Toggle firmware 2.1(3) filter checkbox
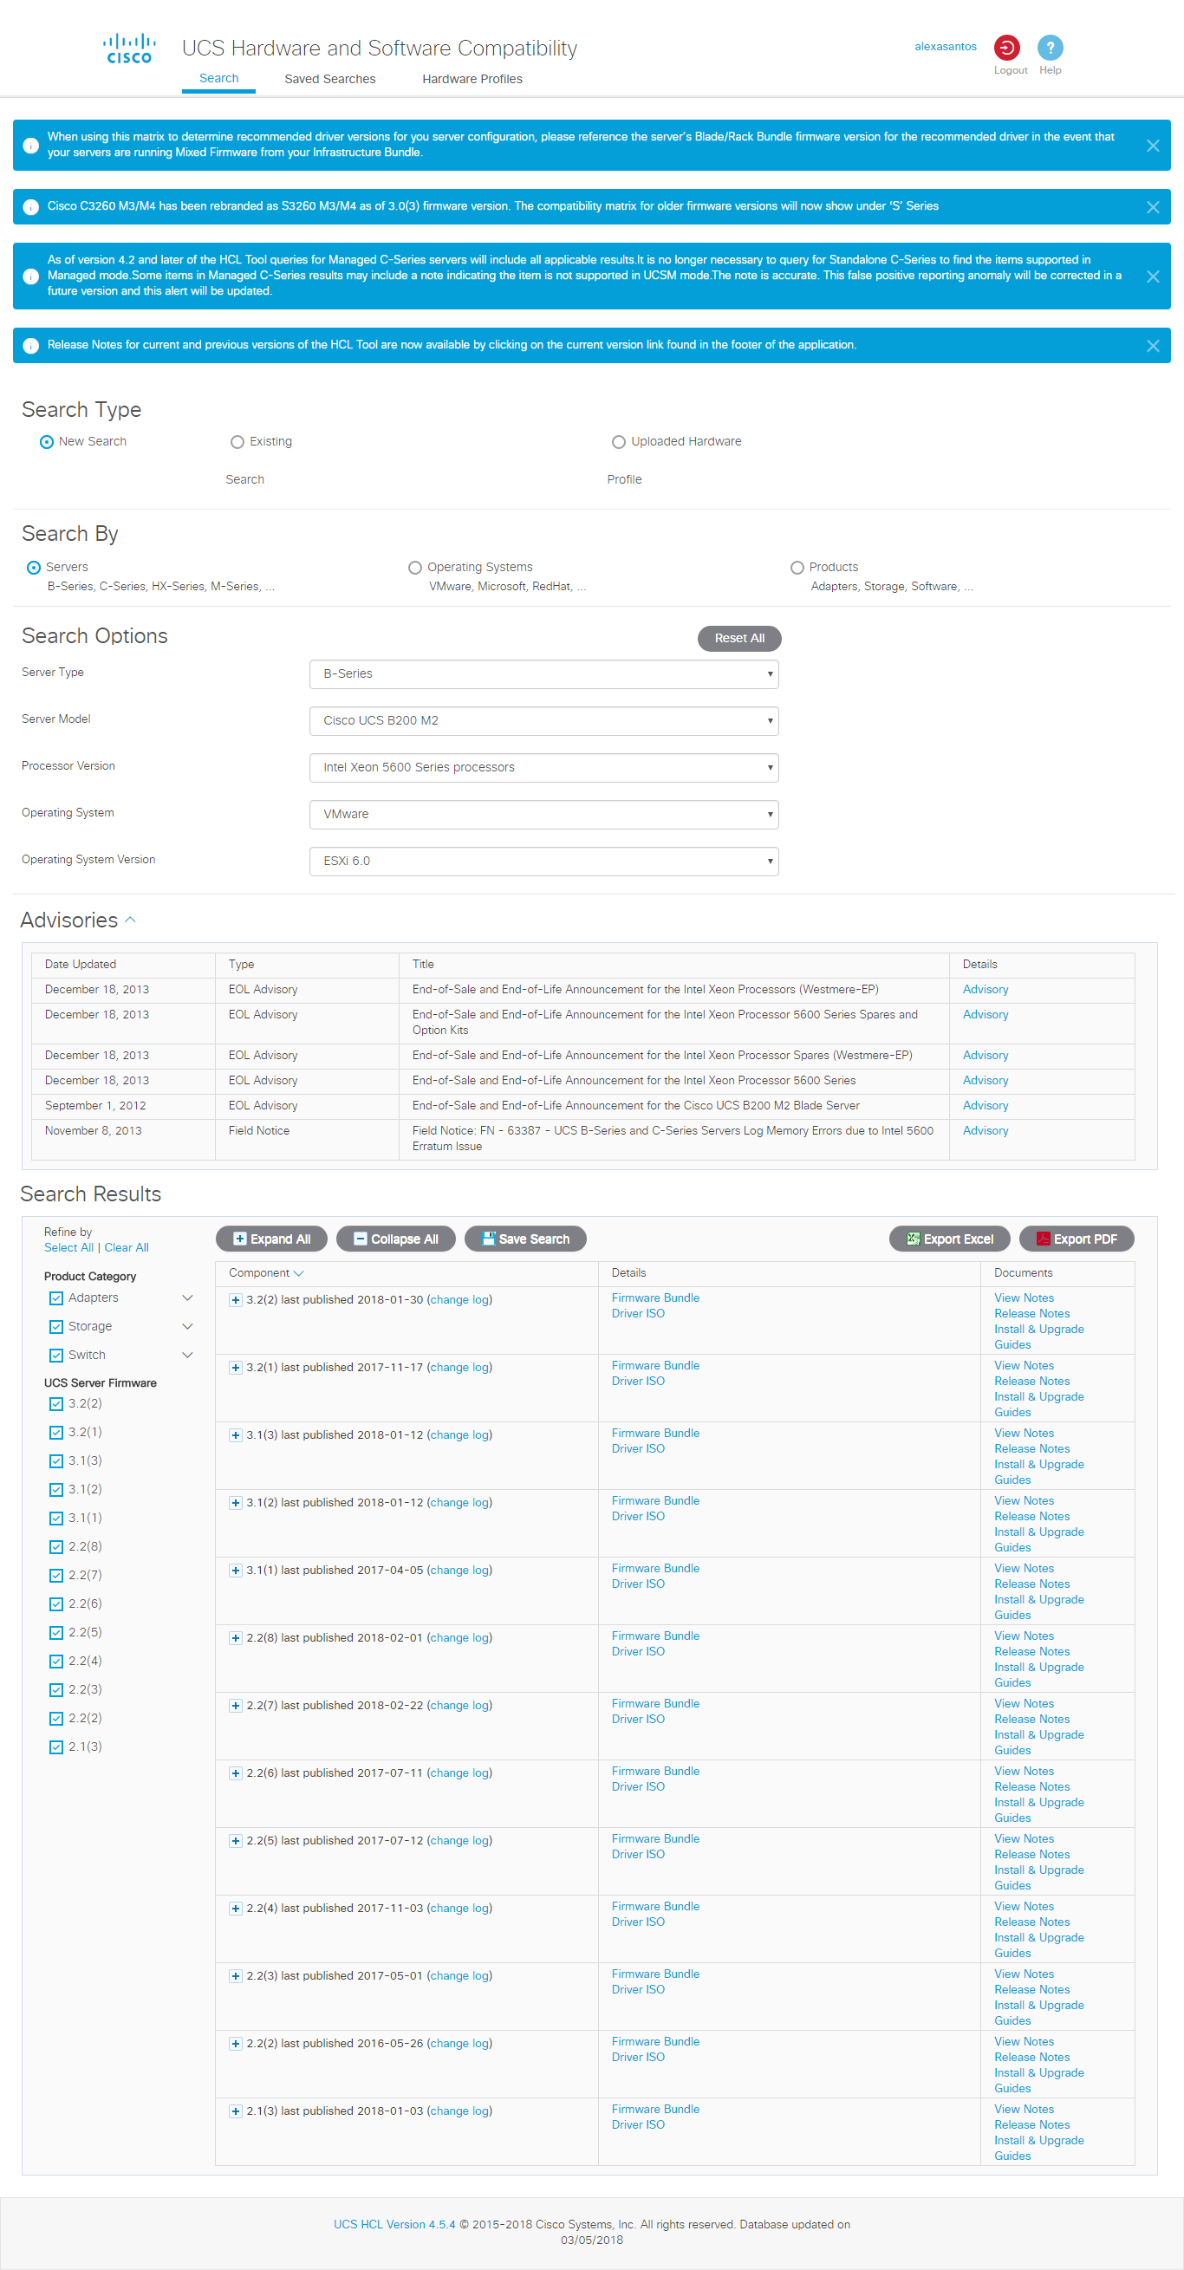The width and height of the screenshot is (1184, 2270). click(56, 1747)
